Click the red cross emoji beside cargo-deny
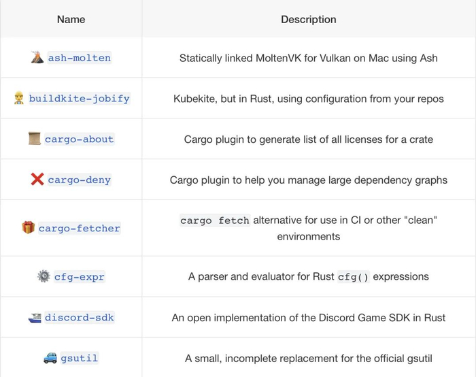476x377 pixels. 37,179
